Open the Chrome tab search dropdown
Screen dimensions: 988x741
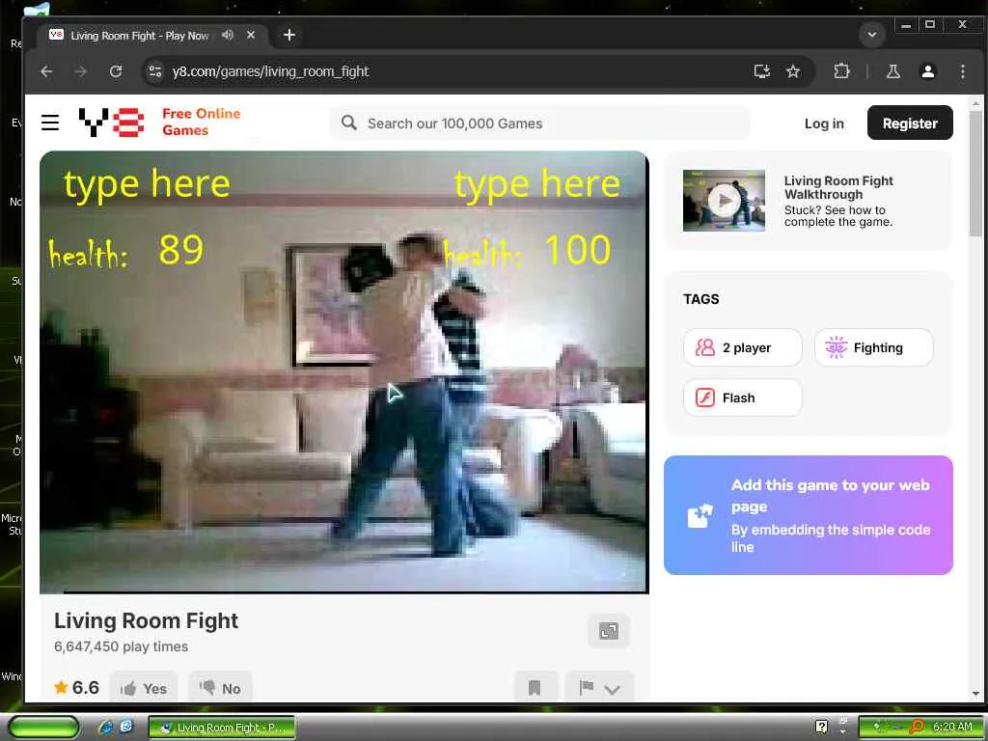[x=872, y=35]
